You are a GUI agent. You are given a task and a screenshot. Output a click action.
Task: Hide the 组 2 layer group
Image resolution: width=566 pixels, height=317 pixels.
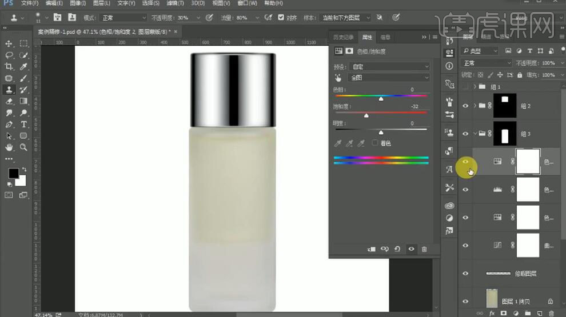pos(465,106)
